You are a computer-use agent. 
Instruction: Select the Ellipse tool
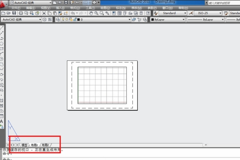2,74
